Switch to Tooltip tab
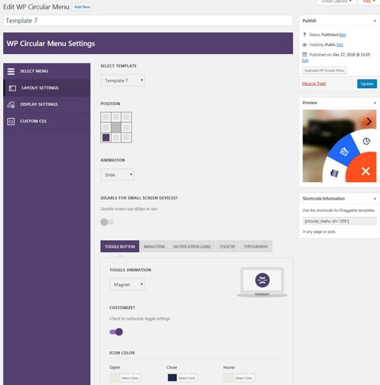The width and height of the screenshot is (380, 385). (x=227, y=247)
